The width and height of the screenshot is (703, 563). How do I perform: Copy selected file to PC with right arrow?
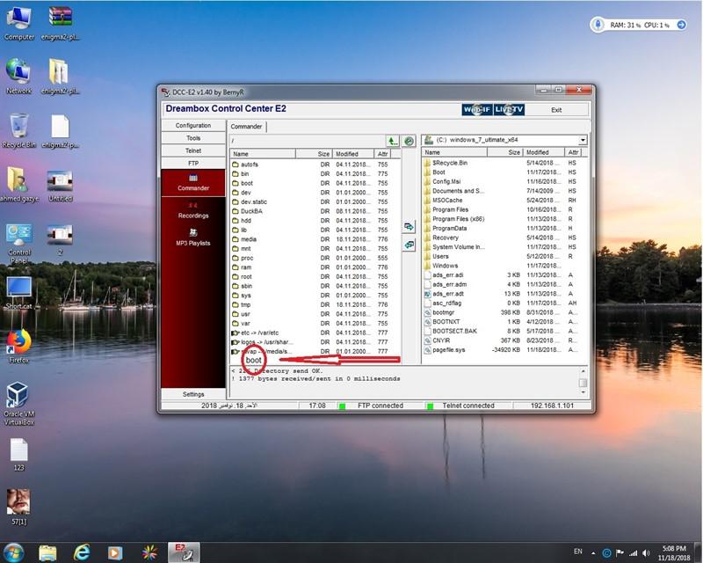(409, 227)
